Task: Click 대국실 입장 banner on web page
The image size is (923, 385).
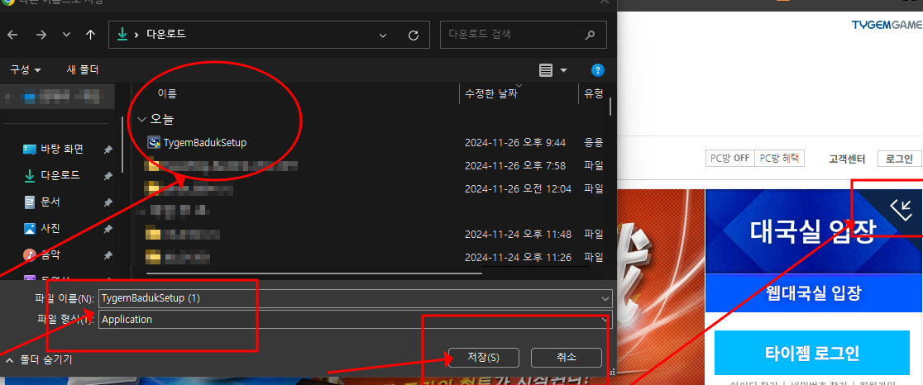Action: click(x=814, y=231)
